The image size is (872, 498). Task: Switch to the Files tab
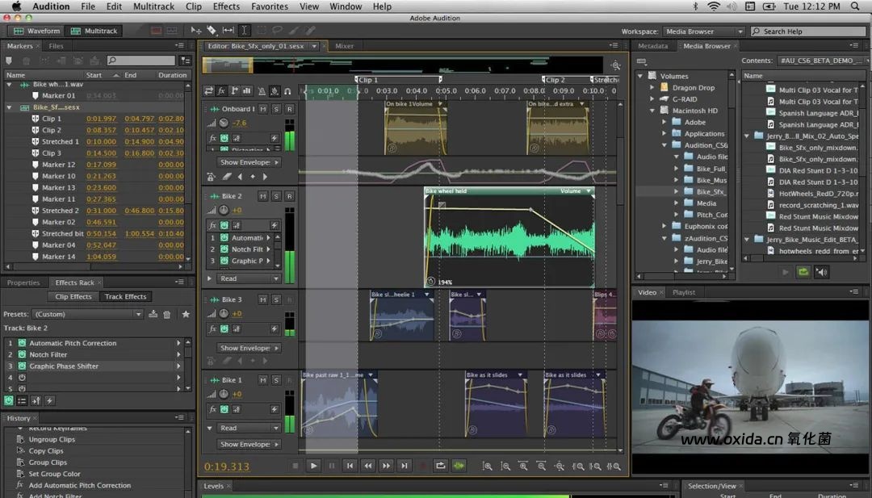57,46
